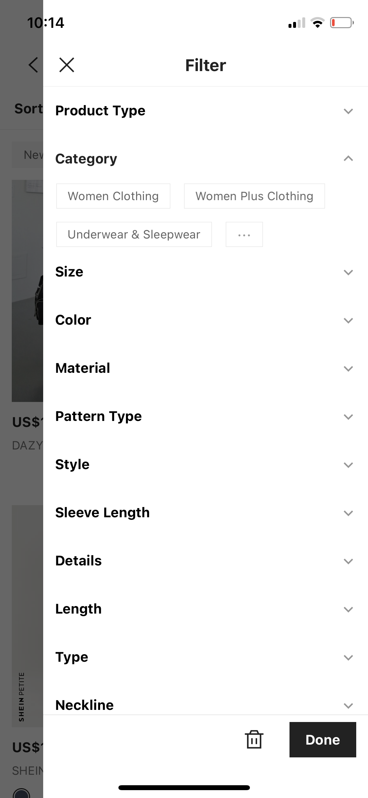Viewport: 368px width, 798px height.
Task: Open the Material filter options
Action: [348, 369]
